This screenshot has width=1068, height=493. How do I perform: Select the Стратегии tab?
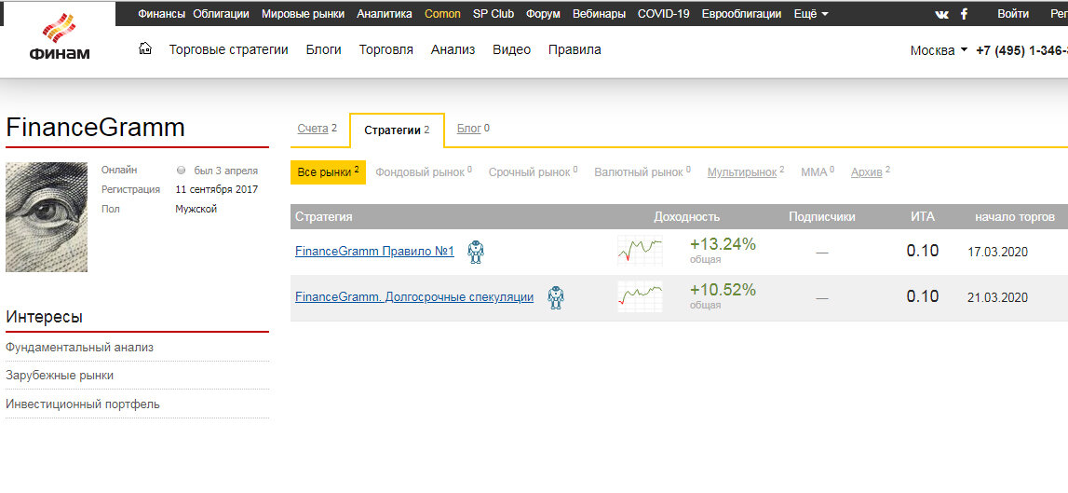click(397, 130)
